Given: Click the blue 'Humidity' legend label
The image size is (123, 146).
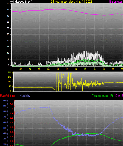Looking at the screenshot, I should point(25,96).
